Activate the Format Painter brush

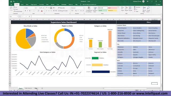coord(14,11)
